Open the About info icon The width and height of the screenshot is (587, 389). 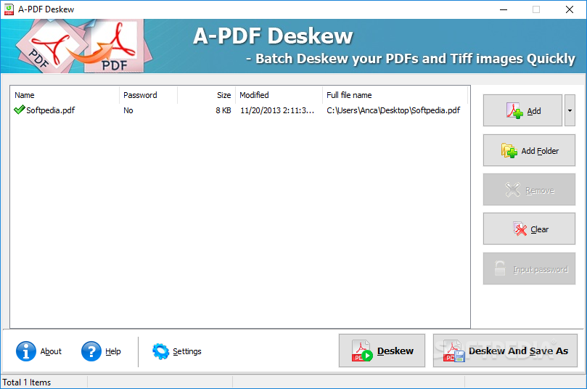click(26, 351)
